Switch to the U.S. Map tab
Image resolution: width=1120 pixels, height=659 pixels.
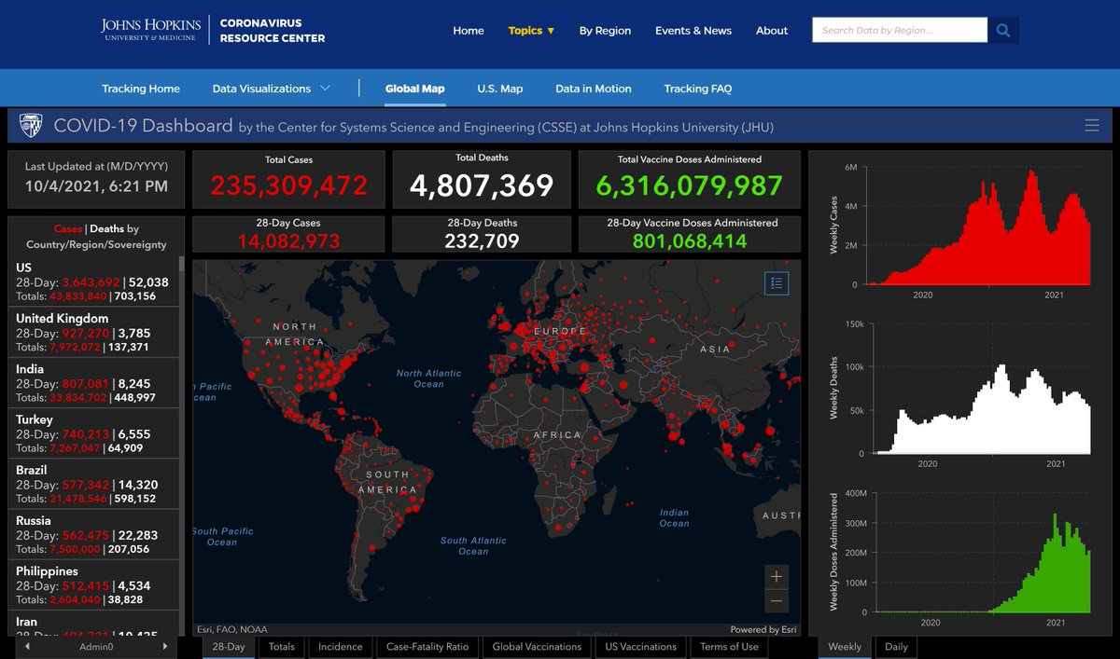pyautogui.click(x=499, y=88)
